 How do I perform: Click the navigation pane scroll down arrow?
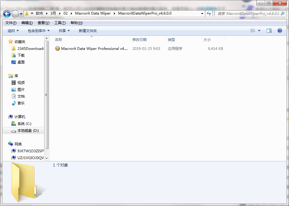coord(47,158)
